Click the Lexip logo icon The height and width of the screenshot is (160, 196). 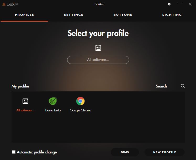click(4, 4)
